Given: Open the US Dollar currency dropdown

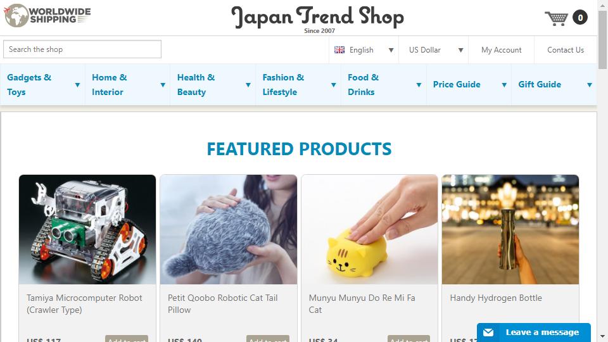Looking at the screenshot, I should [x=433, y=50].
